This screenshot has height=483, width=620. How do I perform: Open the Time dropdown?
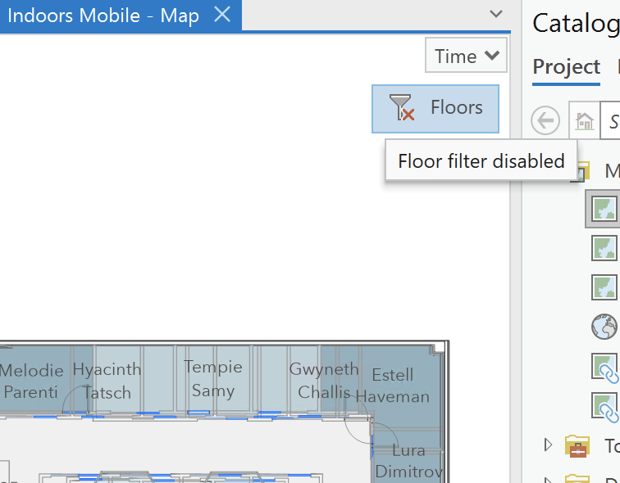[x=466, y=56]
